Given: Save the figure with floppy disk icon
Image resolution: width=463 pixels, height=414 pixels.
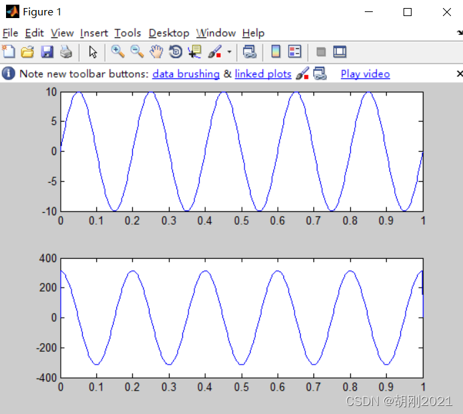Looking at the screenshot, I should click(47, 51).
